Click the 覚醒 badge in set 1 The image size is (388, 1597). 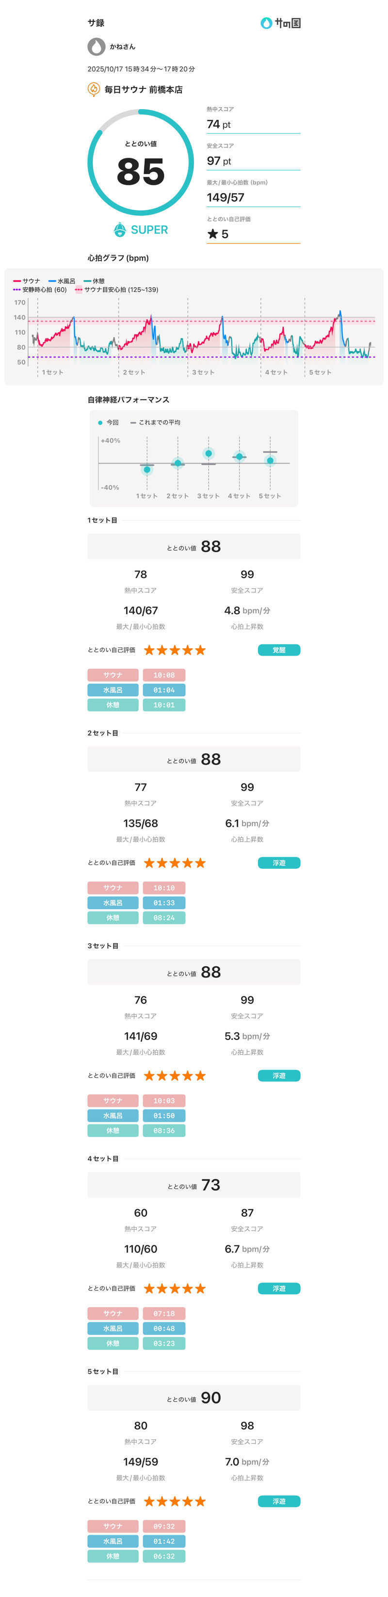click(279, 650)
